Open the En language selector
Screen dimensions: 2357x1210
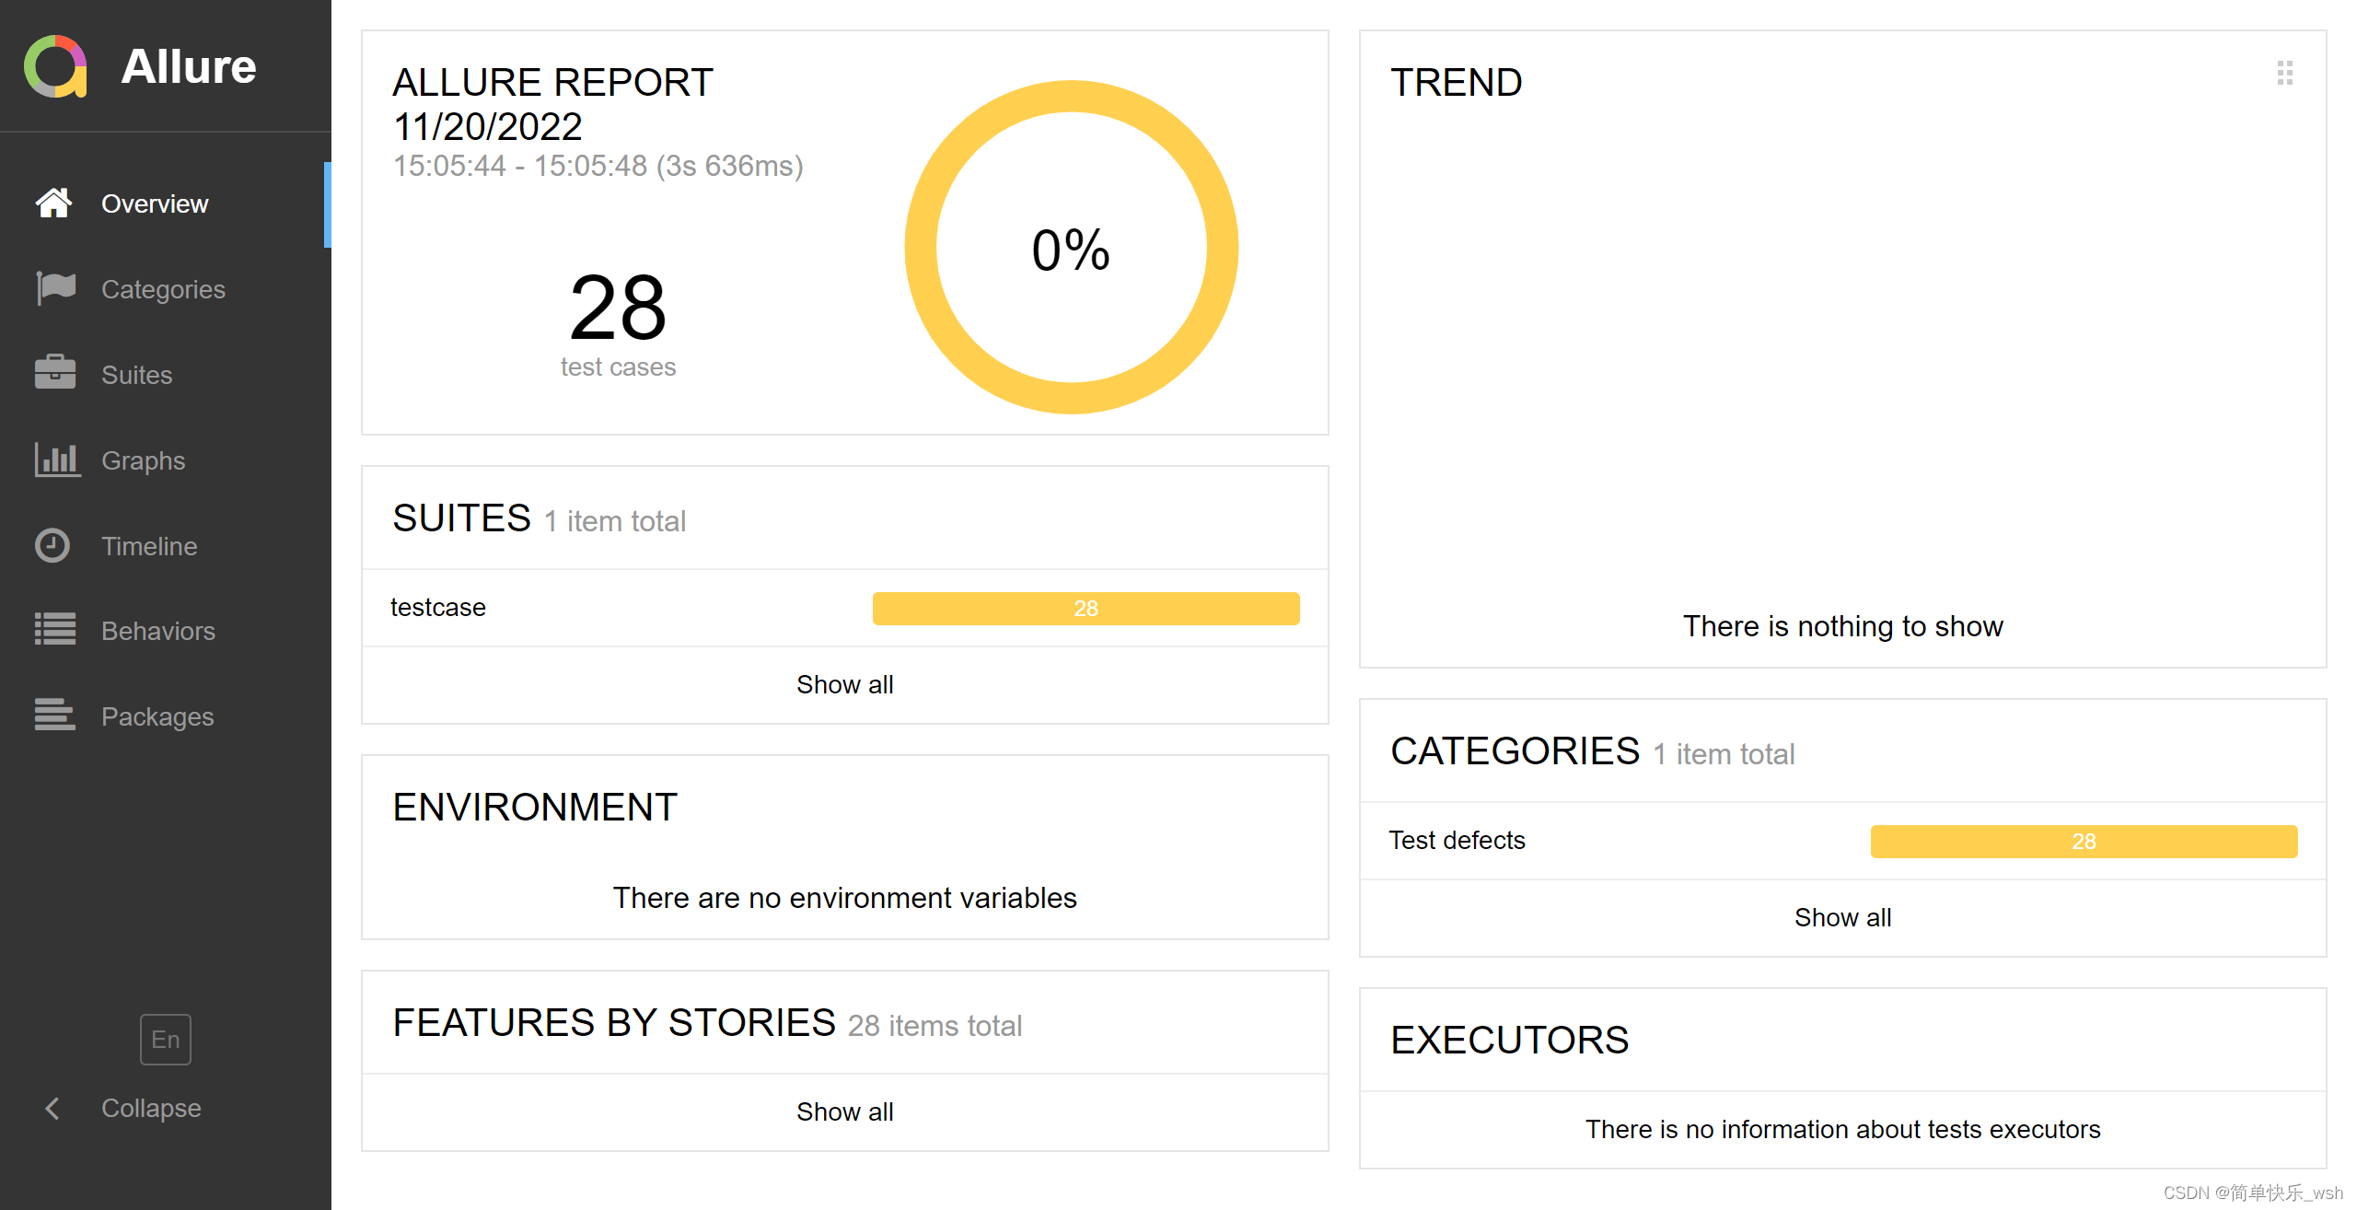[x=166, y=1040]
